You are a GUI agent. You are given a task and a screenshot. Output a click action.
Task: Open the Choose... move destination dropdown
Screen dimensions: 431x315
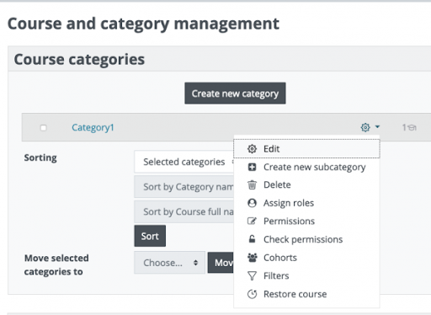click(x=169, y=263)
